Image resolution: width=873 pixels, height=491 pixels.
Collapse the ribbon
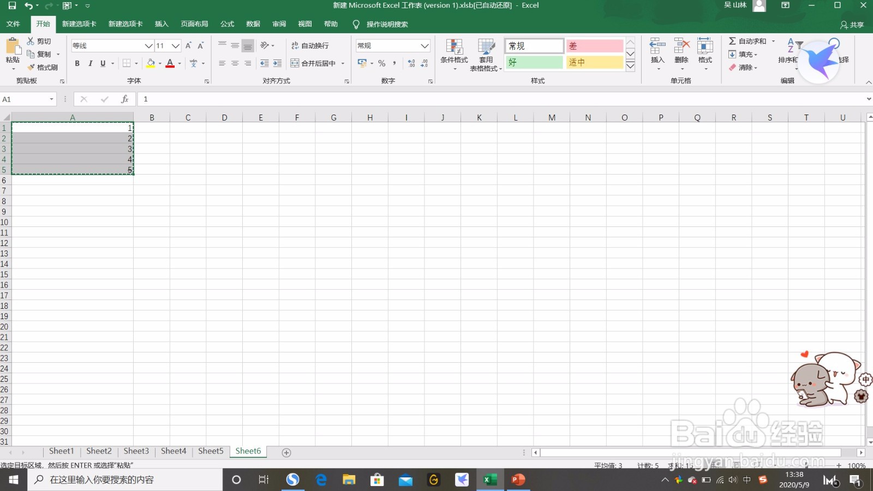(x=868, y=82)
